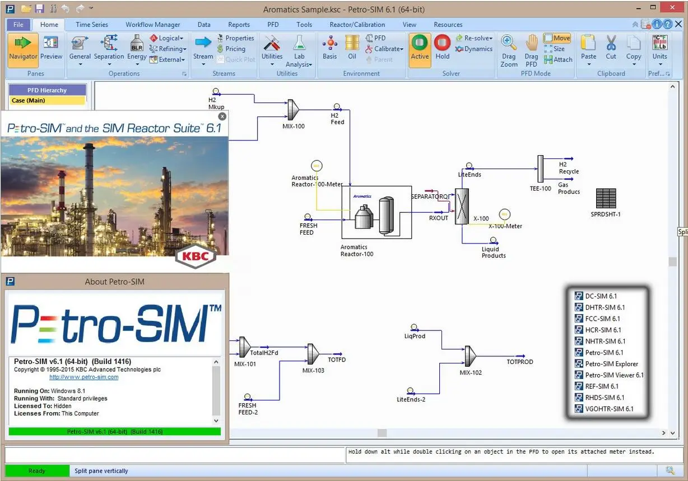Switch to Data tab
The image size is (688, 481).
click(x=204, y=25)
